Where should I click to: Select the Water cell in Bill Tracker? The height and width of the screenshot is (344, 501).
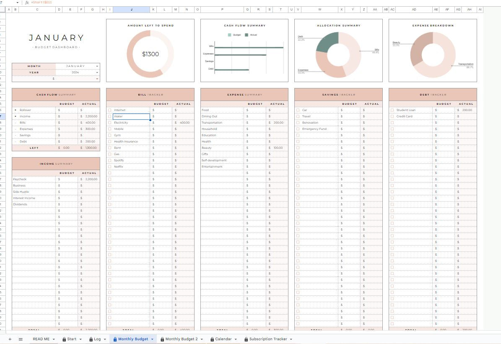(131, 116)
